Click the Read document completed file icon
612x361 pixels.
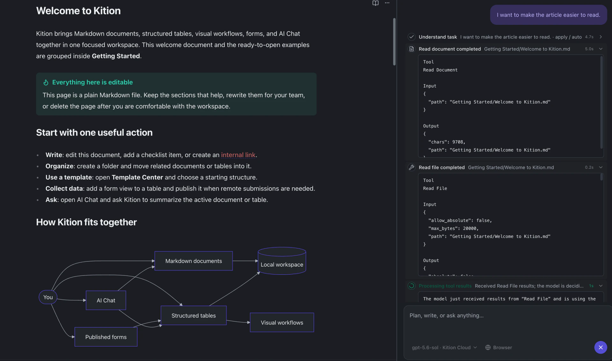coord(412,49)
